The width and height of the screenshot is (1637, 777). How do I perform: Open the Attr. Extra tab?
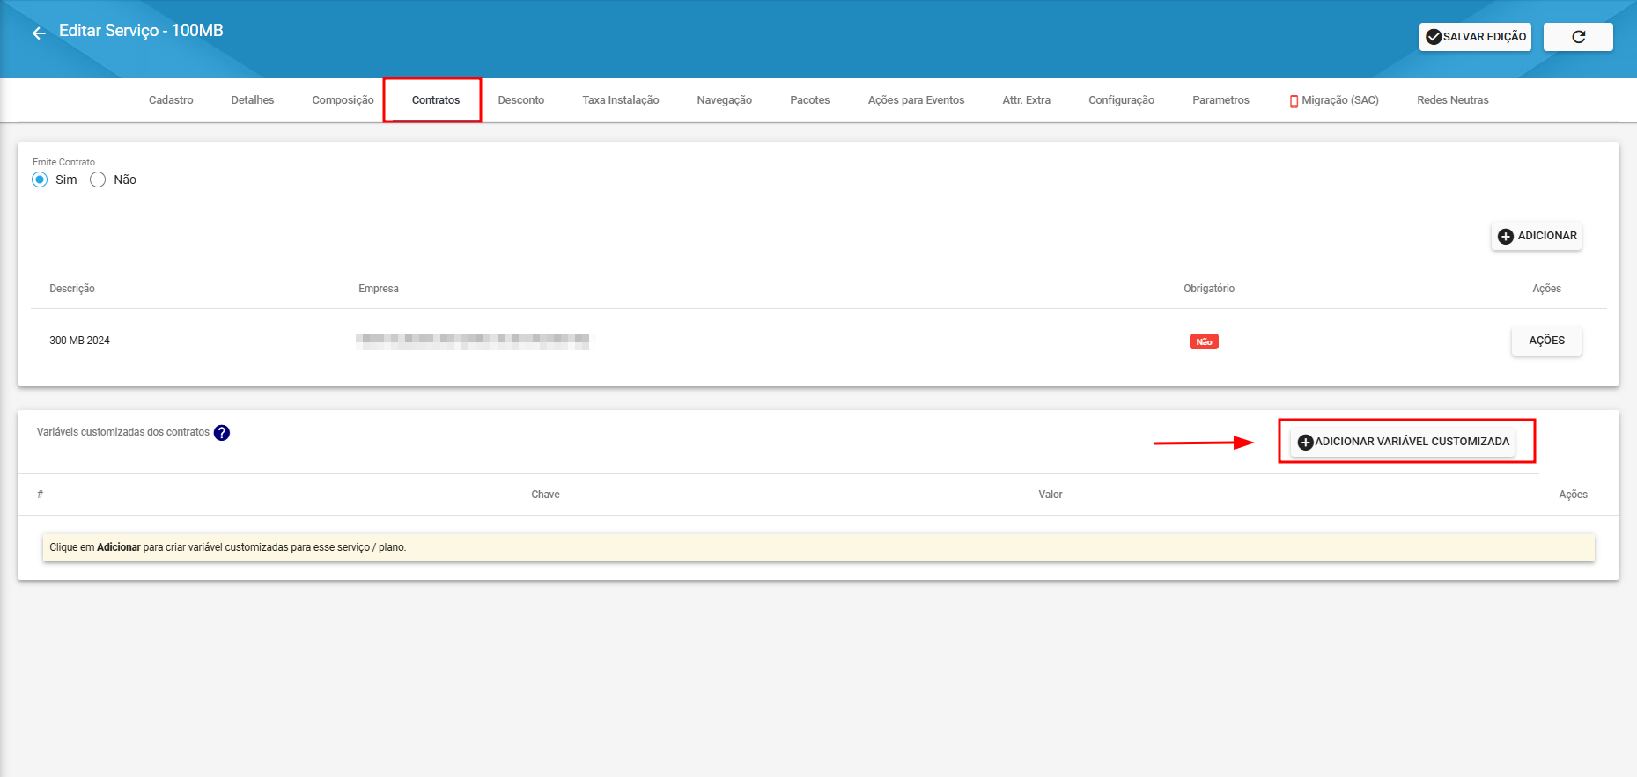click(1027, 100)
